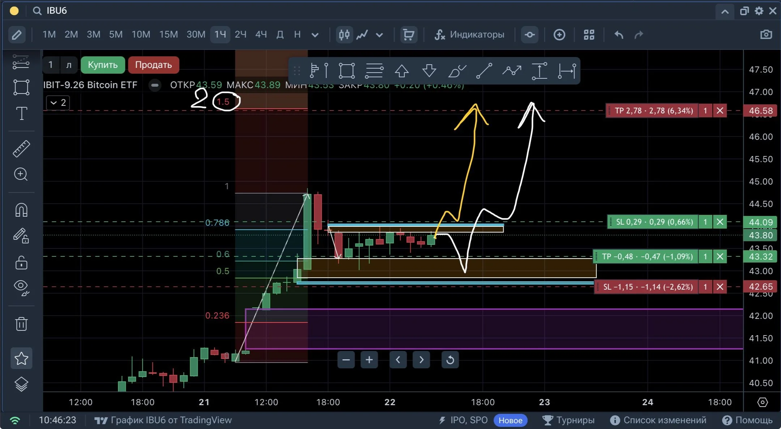The height and width of the screenshot is (429, 781).
Task: Open the text annotation tool
Action: pos(21,113)
